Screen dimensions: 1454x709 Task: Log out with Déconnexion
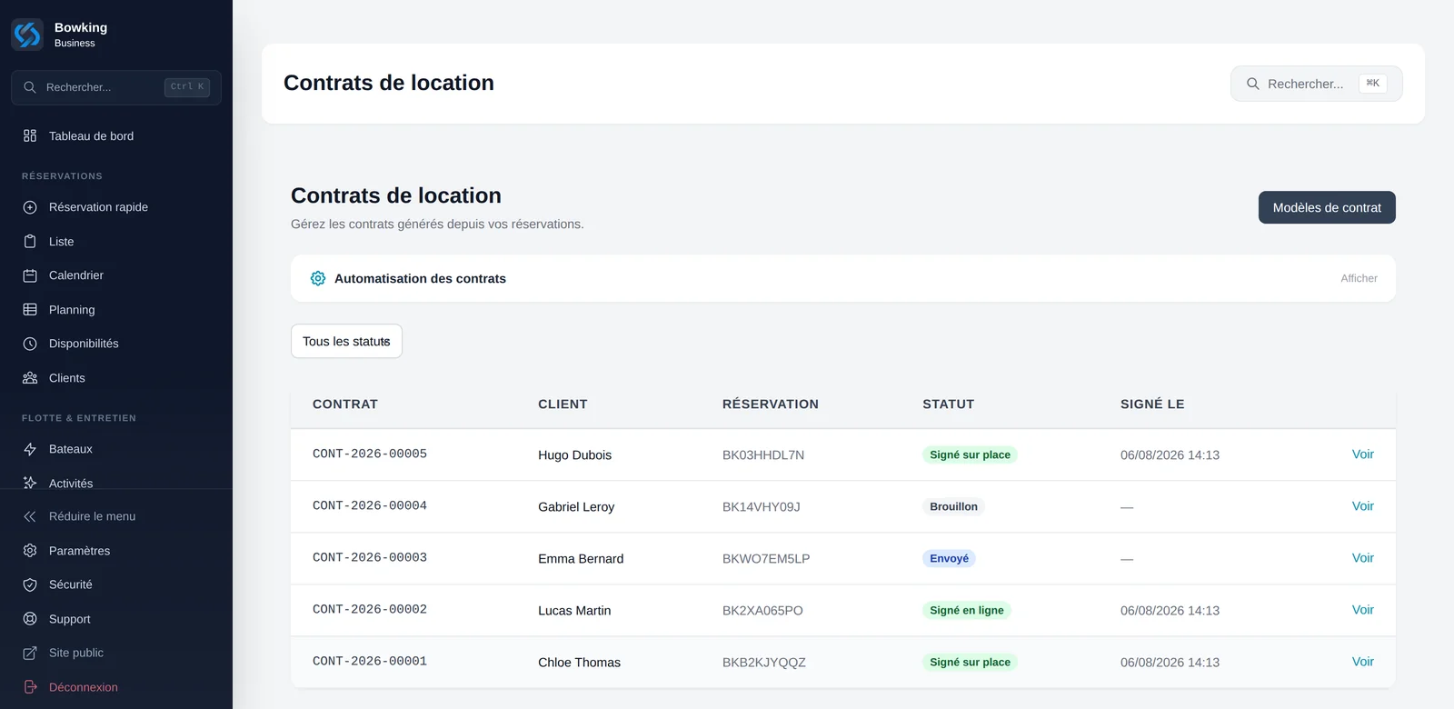[116, 687]
